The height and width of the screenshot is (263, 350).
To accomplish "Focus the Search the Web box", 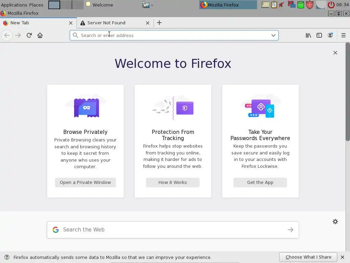I will point(173,230).
